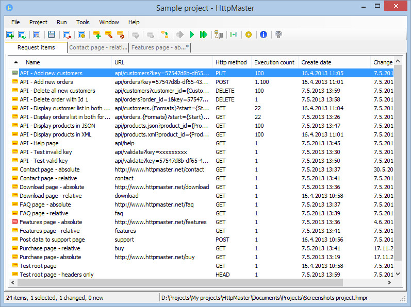Screen dimensions: 411x307
Task: Open project properties gear window icon
Action: click(x=81, y=35)
